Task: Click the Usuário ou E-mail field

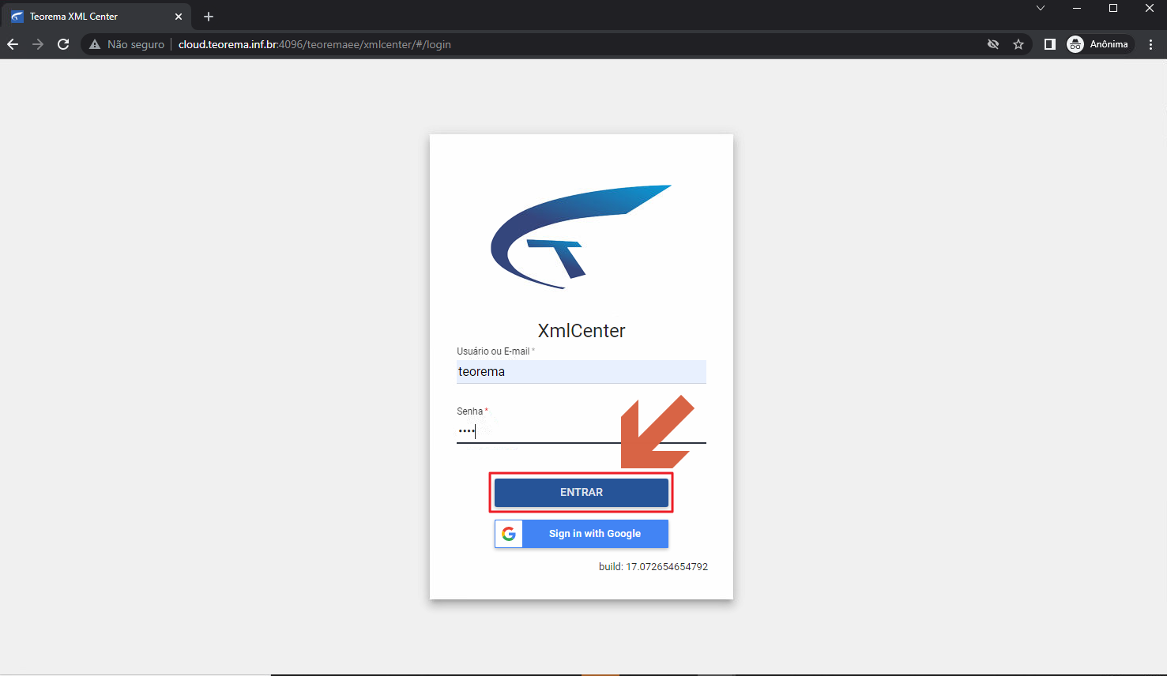Action: [582, 371]
